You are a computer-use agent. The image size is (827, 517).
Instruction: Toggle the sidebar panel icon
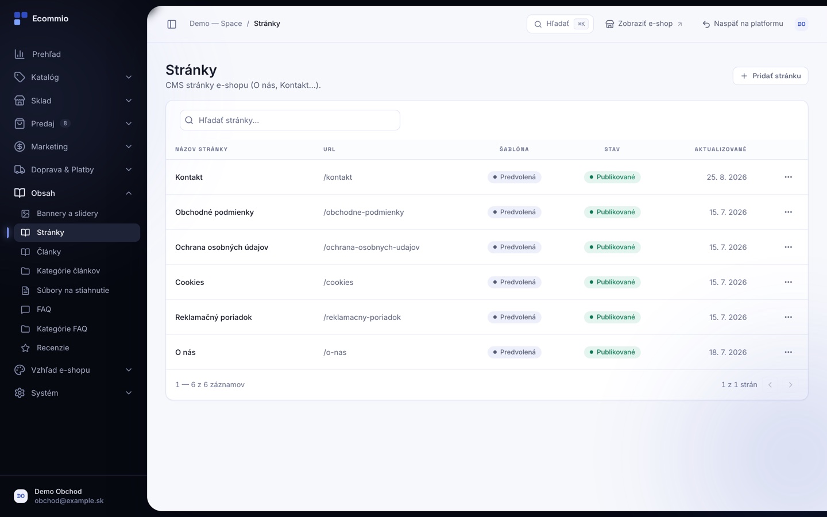tap(172, 24)
